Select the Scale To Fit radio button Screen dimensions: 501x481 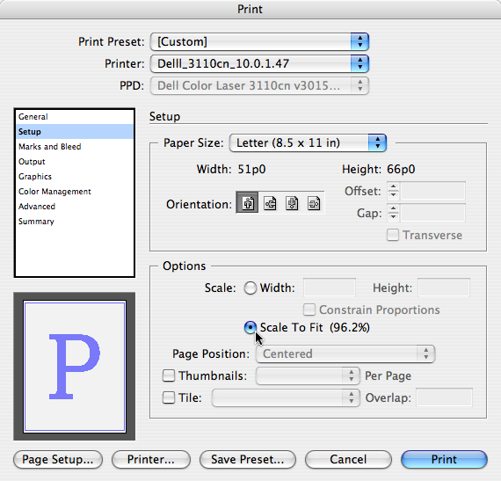(x=250, y=327)
